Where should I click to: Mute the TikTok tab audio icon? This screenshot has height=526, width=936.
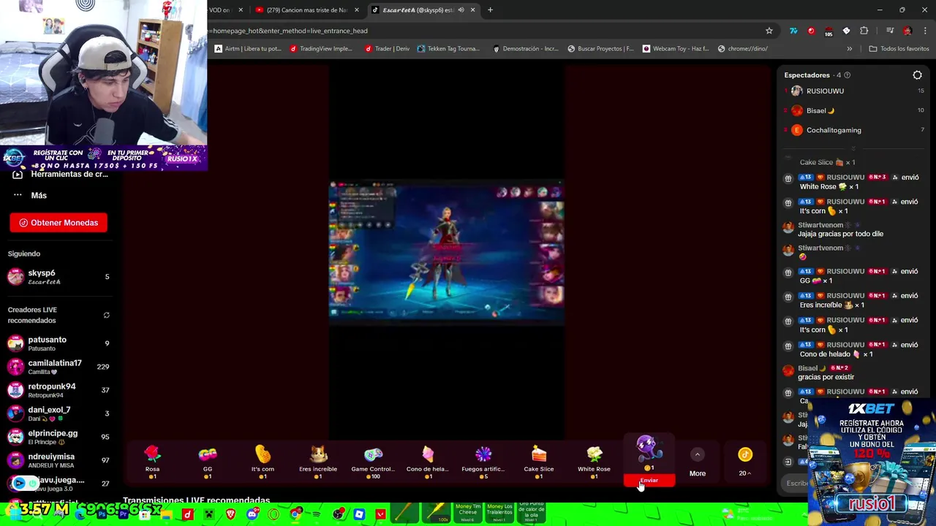pyautogui.click(x=461, y=10)
